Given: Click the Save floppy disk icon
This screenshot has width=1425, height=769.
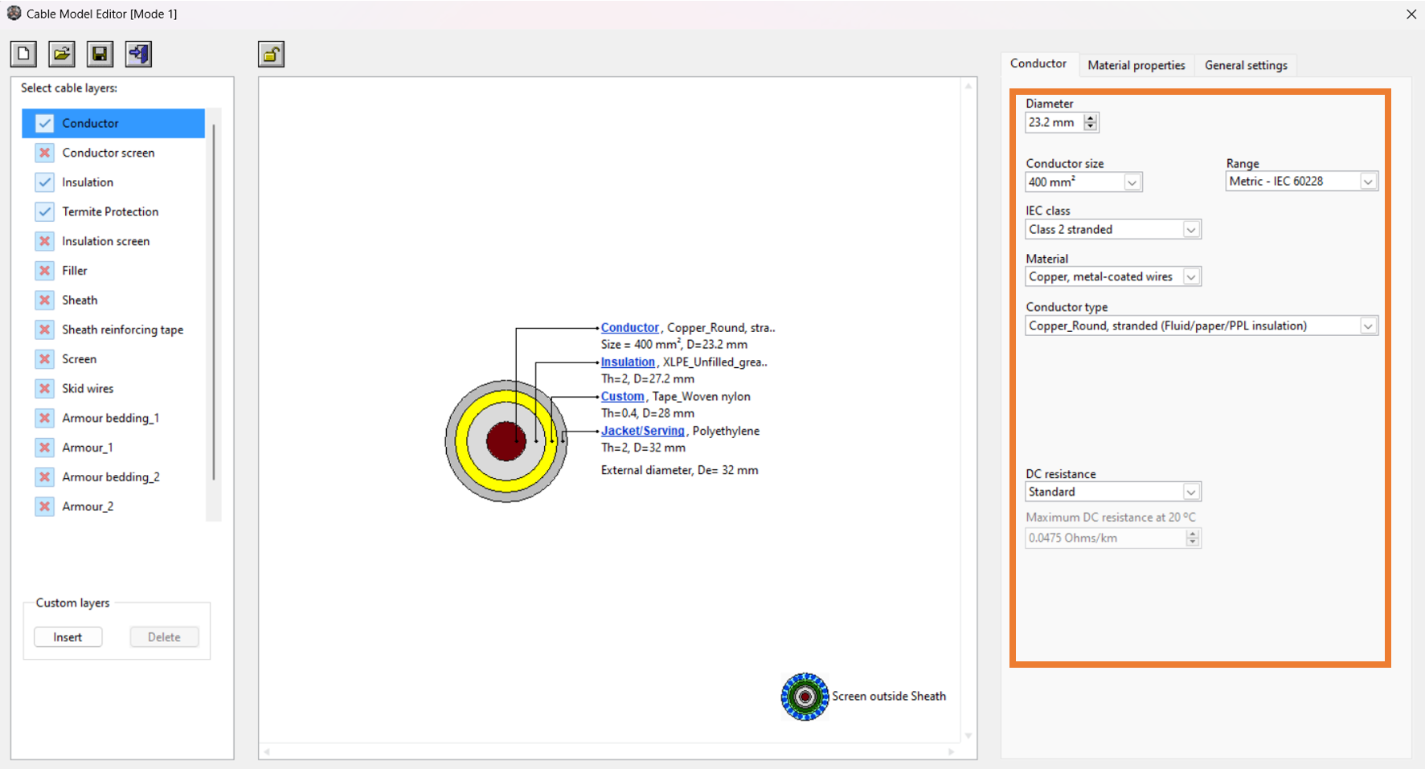Looking at the screenshot, I should (x=100, y=54).
